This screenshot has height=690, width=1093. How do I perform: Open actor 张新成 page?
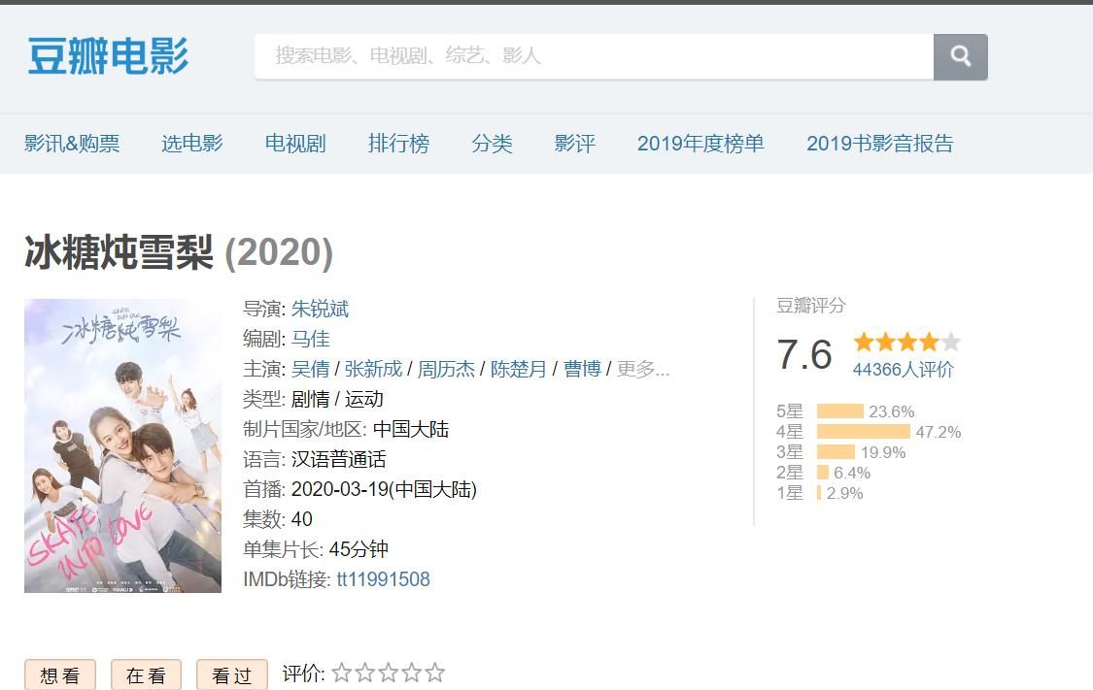point(374,369)
